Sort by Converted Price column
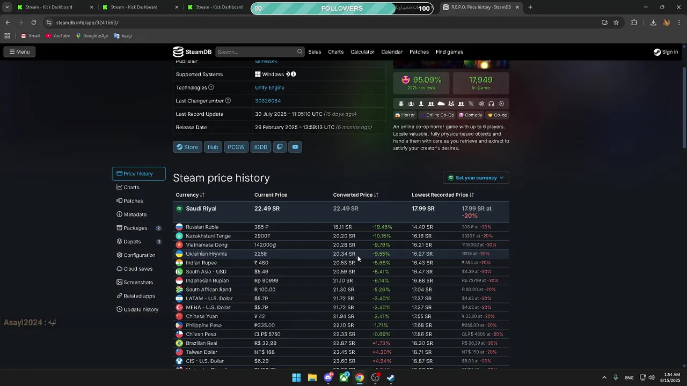Viewport: 687px width, 386px height. [x=356, y=195]
